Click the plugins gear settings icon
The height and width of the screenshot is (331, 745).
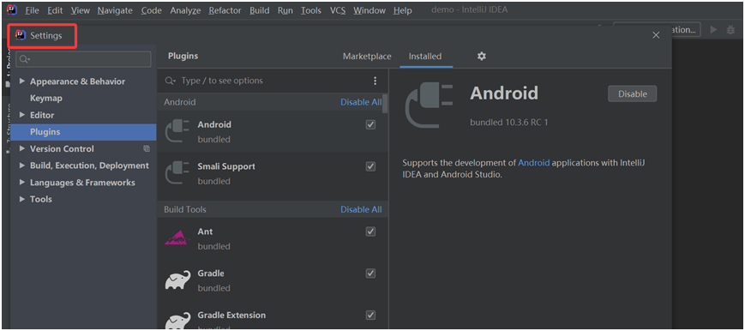(x=481, y=56)
